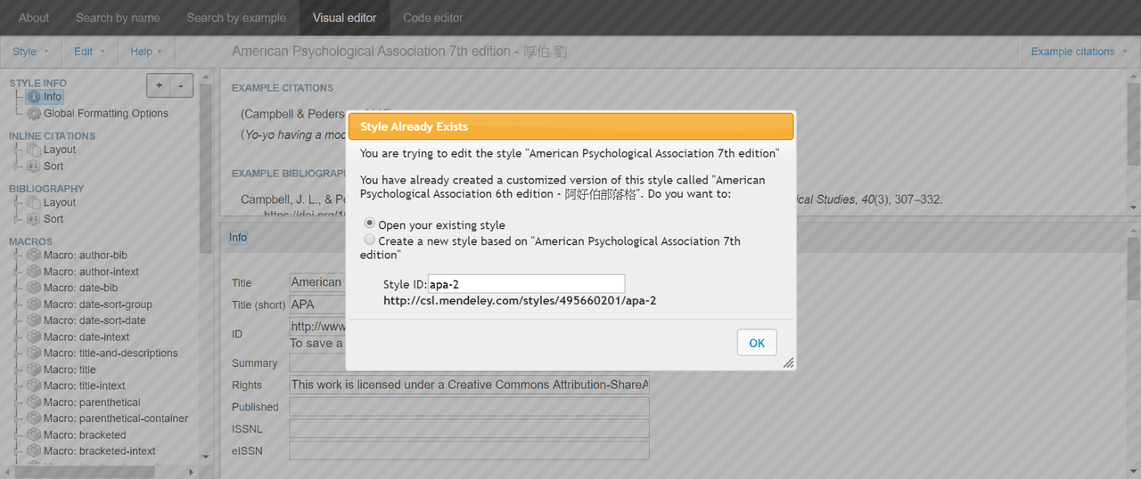This screenshot has width=1141, height=479.
Task: Click the Style ID input field
Action: (526, 284)
